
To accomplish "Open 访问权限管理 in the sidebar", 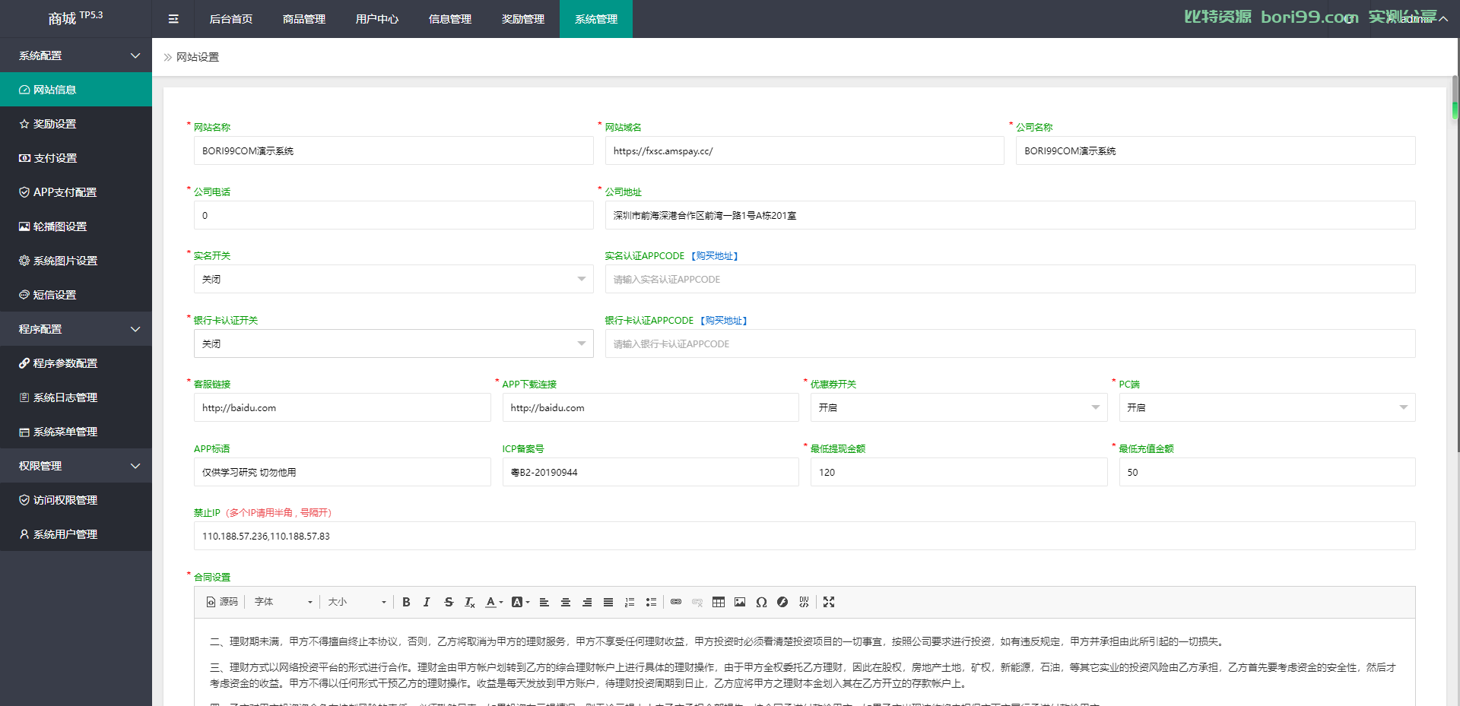I will [76, 500].
